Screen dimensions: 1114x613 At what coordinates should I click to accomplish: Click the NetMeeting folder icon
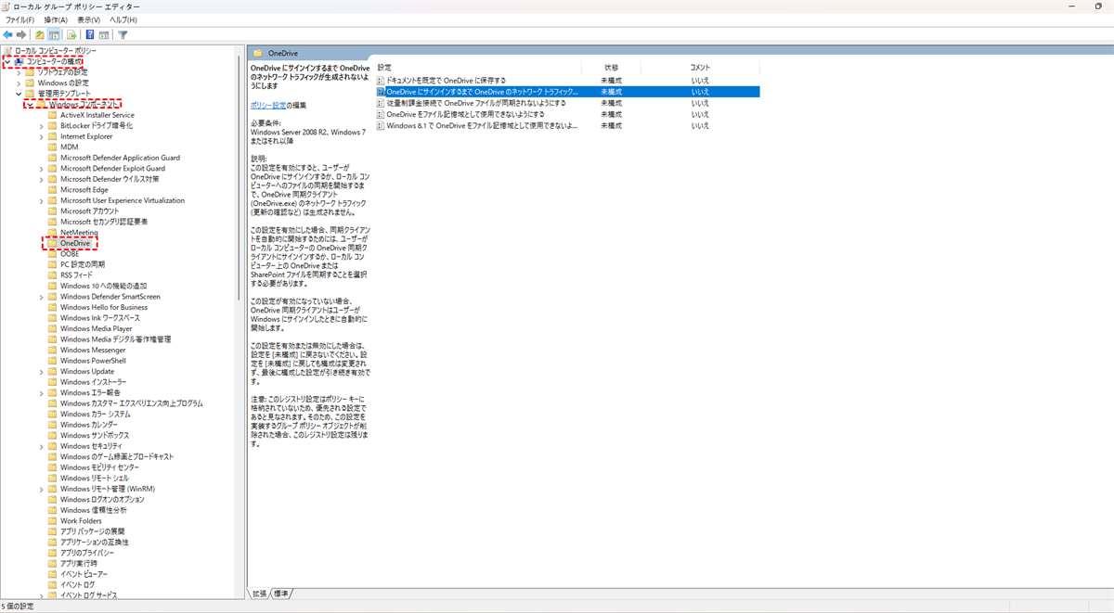tap(53, 232)
